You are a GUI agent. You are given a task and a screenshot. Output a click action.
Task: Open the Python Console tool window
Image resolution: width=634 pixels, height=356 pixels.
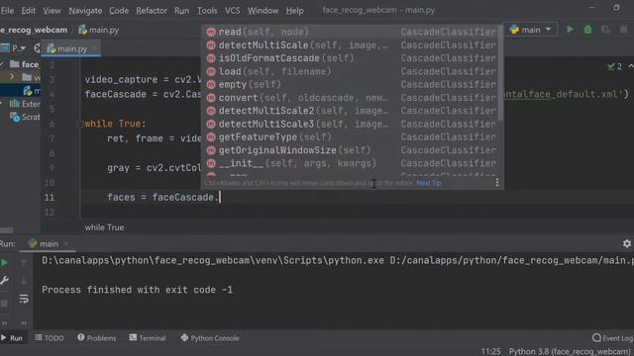point(210,338)
